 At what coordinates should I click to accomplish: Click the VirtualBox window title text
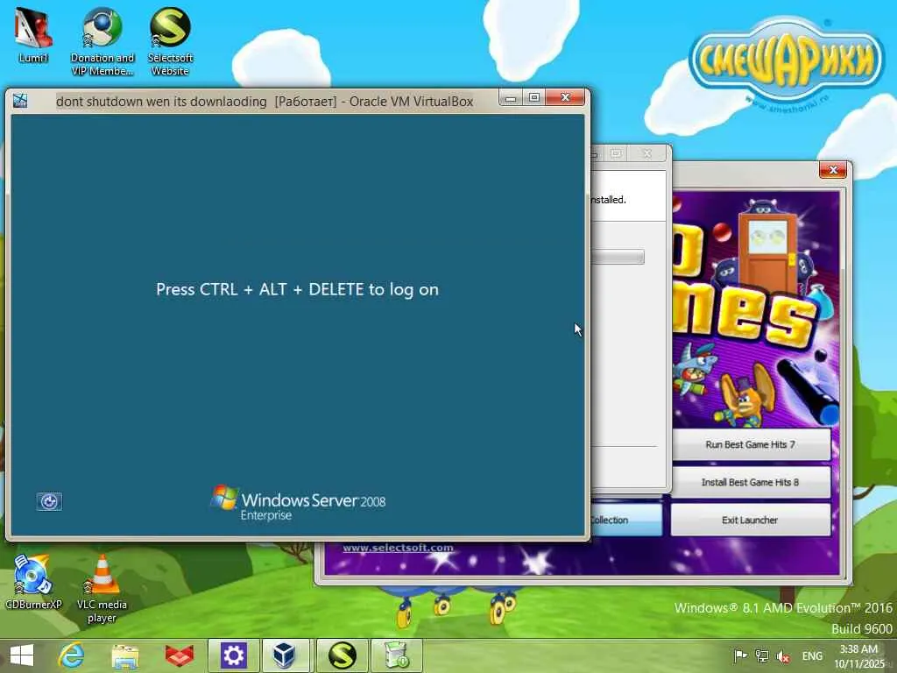pos(265,102)
